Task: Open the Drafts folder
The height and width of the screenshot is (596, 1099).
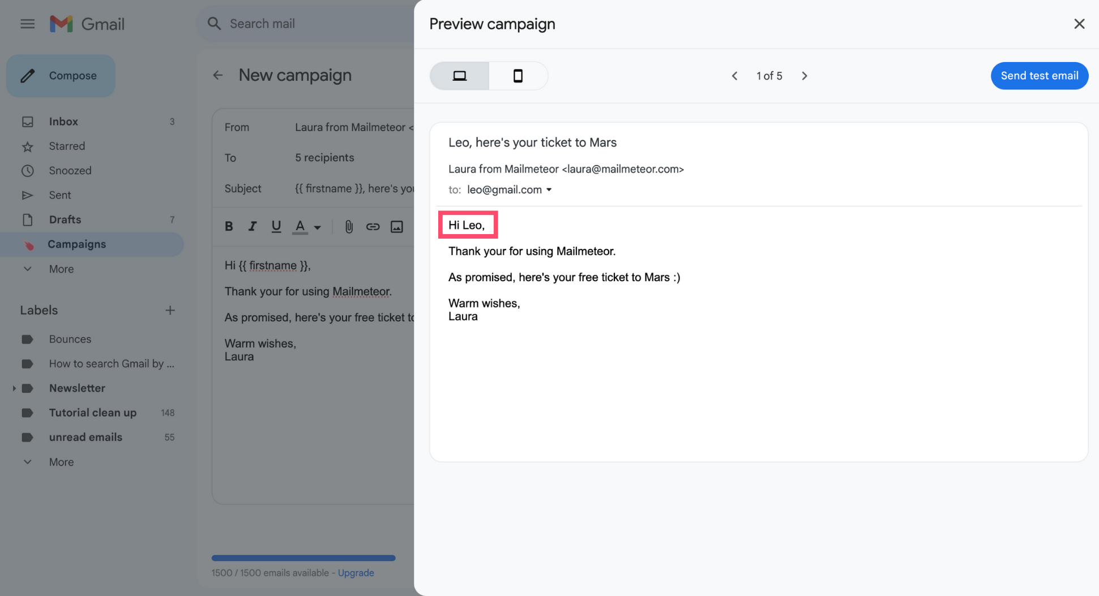Action: pos(92,219)
